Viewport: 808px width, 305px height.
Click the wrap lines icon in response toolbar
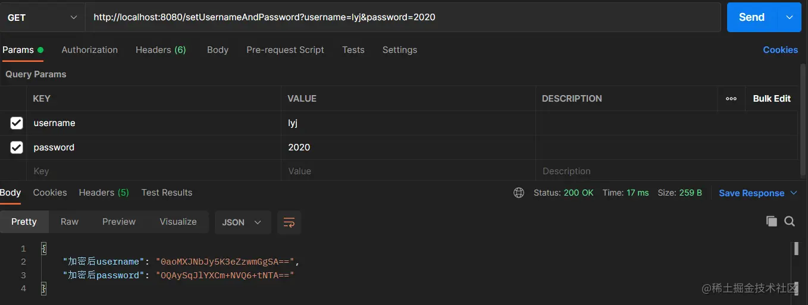tap(289, 222)
